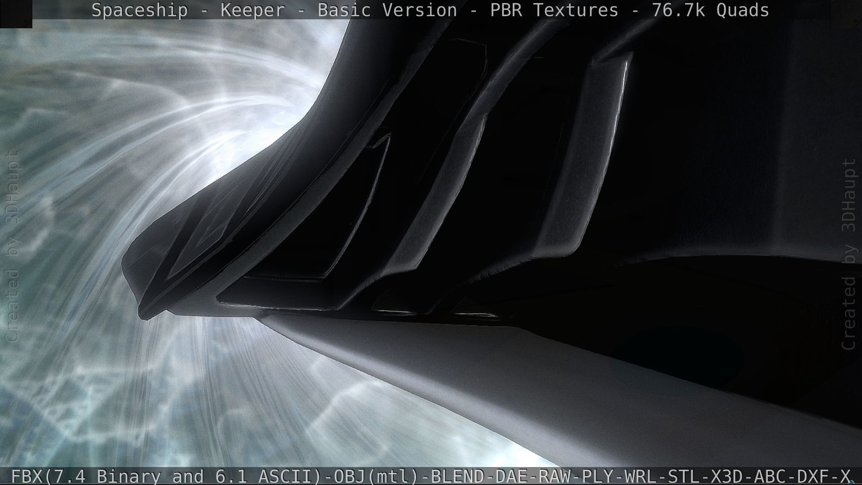Click the "DAE" format label
This screenshot has height=485, width=862.
pyautogui.click(x=511, y=476)
